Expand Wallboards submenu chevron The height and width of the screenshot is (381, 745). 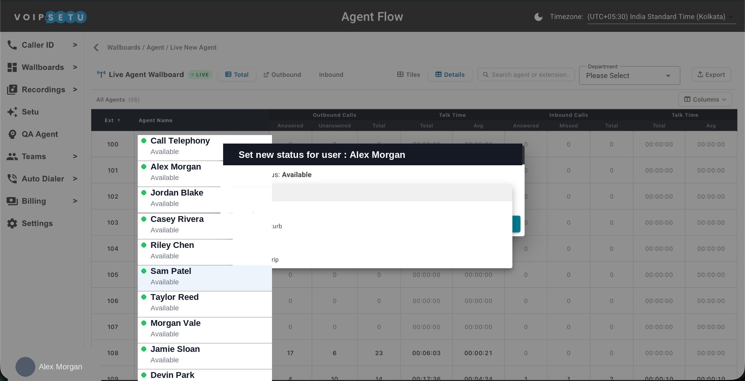[75, 67]
